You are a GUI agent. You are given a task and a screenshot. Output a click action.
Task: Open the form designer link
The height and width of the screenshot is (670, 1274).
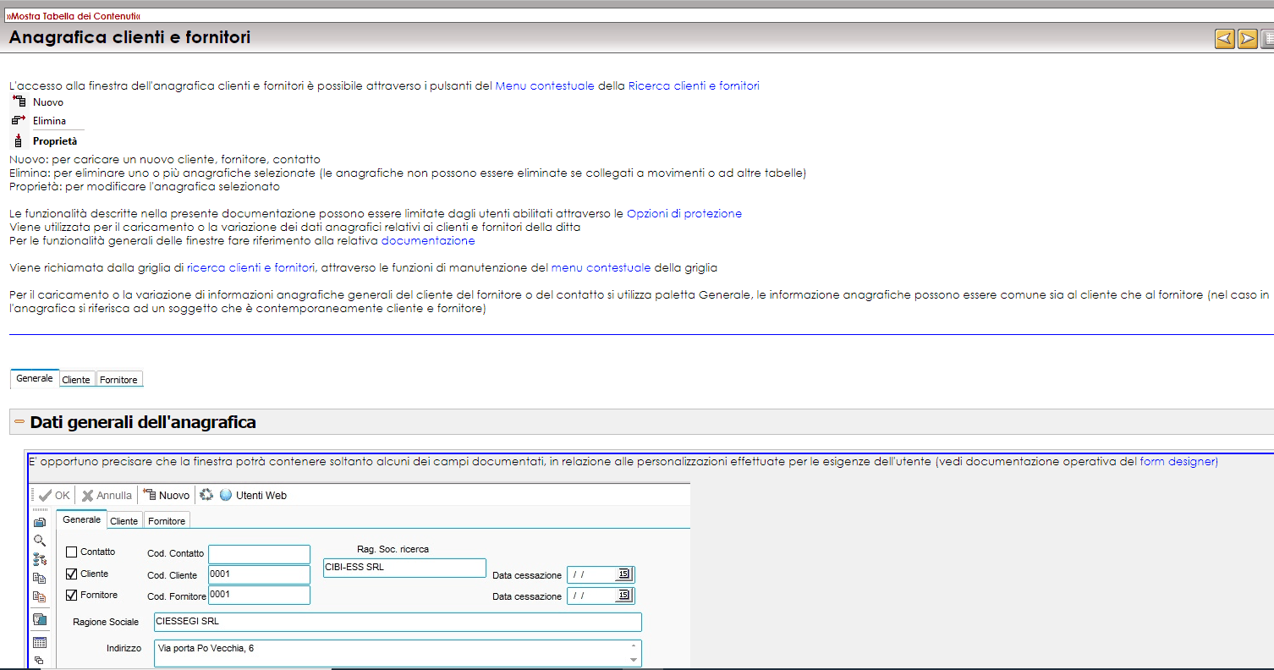click(x=1178, y=461)
